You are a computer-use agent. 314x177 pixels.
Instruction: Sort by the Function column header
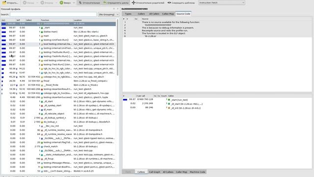click(57, 20)
